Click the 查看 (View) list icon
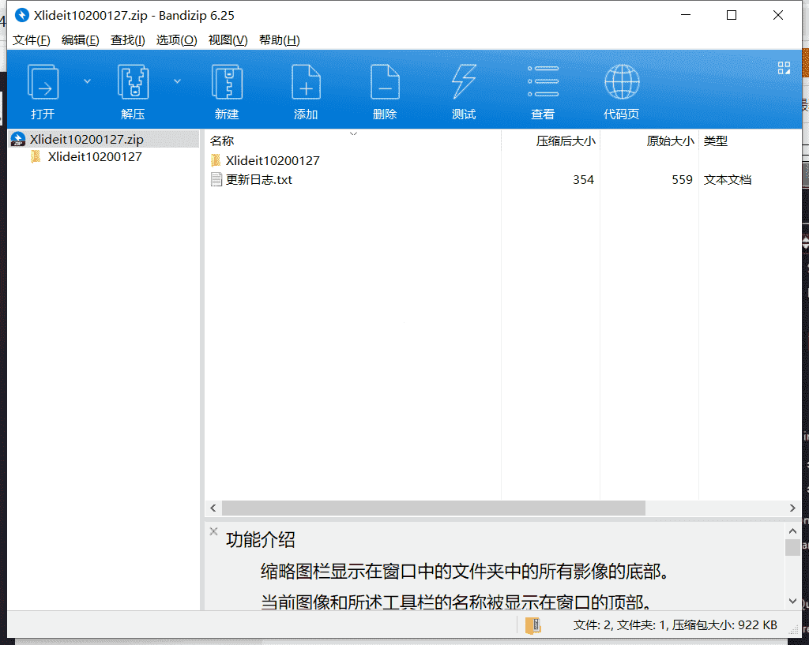 [543, 81]
